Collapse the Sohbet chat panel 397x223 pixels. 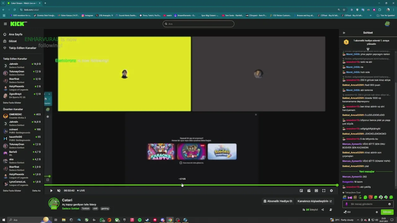tap(344, 33)
